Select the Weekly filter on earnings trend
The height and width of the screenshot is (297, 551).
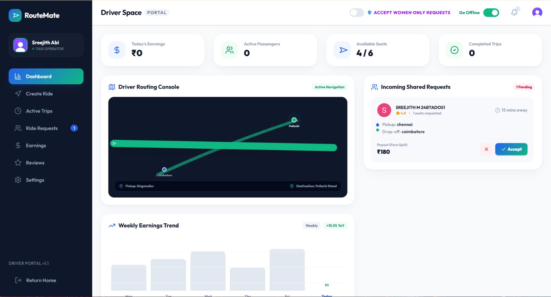pos(312,226)
